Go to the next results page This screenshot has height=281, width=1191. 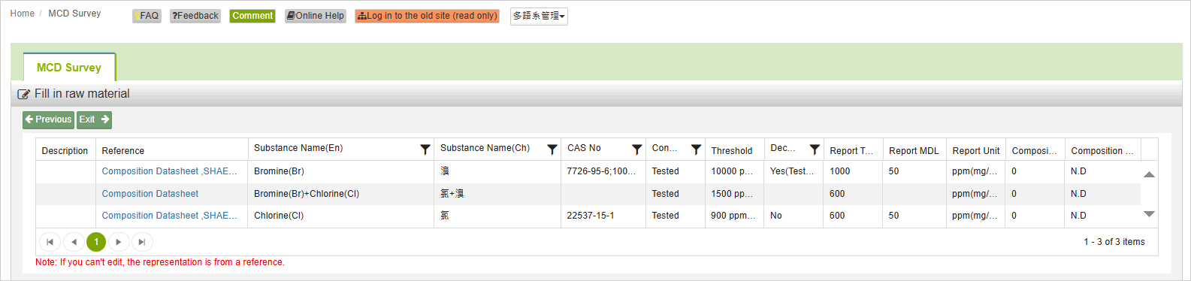coord(119,242)
